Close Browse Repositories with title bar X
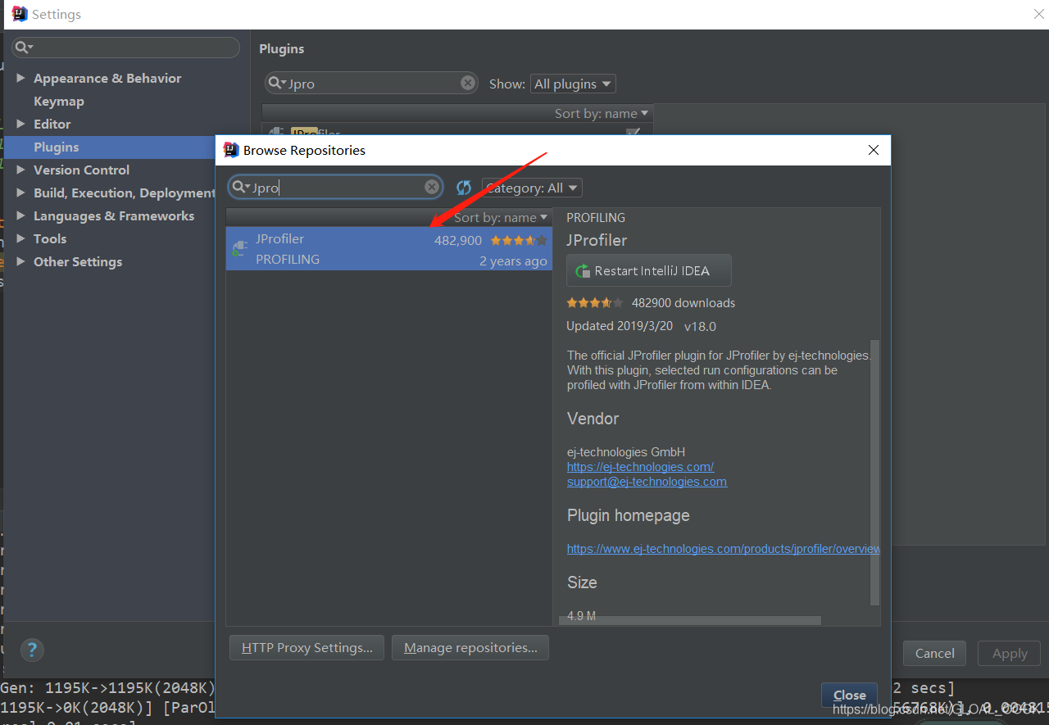The width and height of the screenshot is (1049, 725). click(x=874, y=150)
